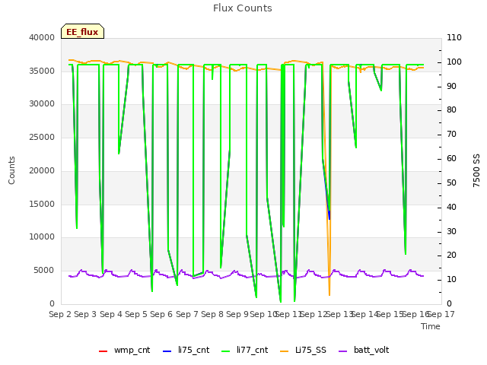Click the Sep 2 date tick

tap(60, 314)
